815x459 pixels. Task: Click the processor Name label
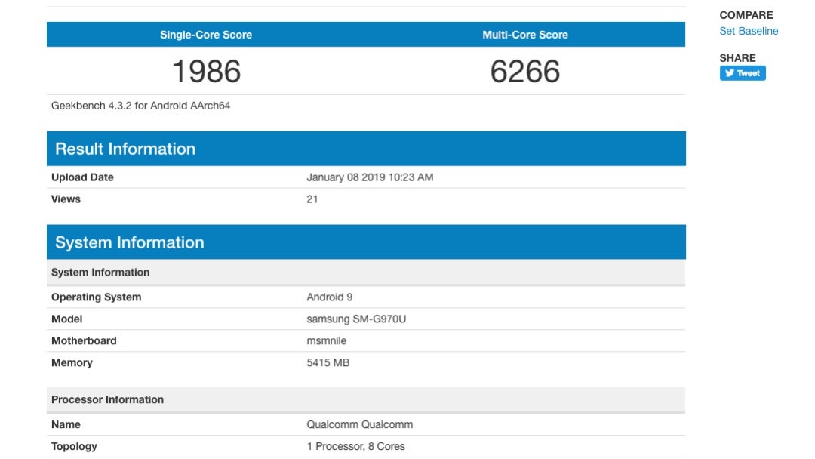pyautogui.click(x=66, y=425)
